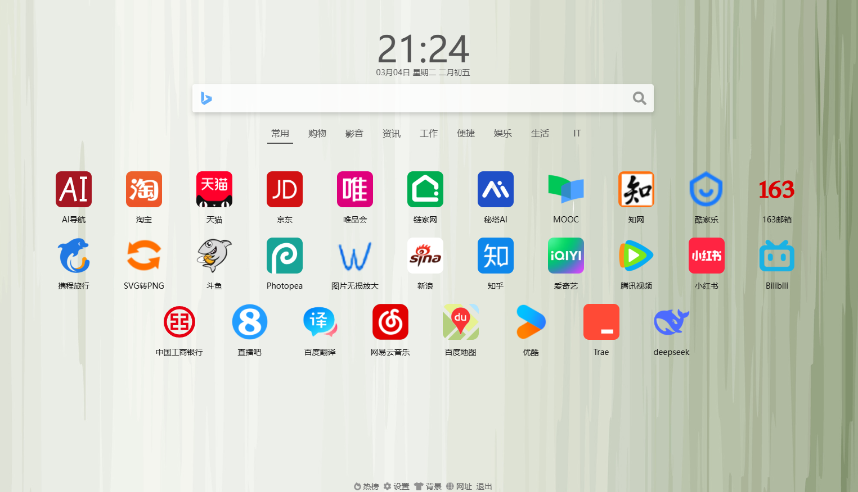This screenshot has width=858, height=492.
Task: Open the 直播吧 shortcut icon
Action: coord(250,322)
